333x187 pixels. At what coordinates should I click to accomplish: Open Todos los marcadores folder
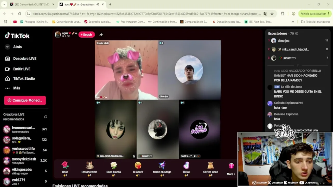(x=315, y=22)
